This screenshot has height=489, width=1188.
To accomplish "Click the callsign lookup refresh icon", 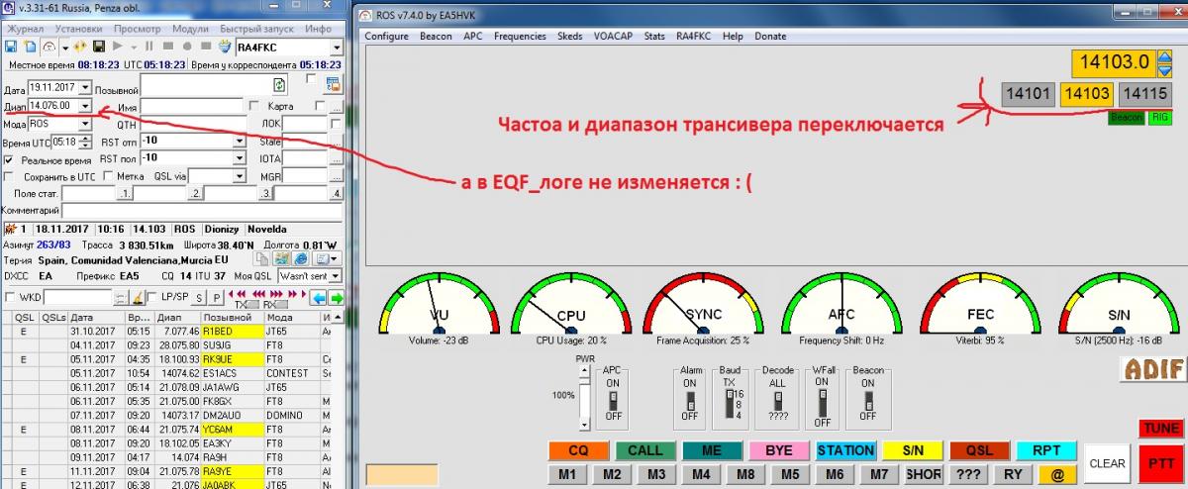I will 279,86.
